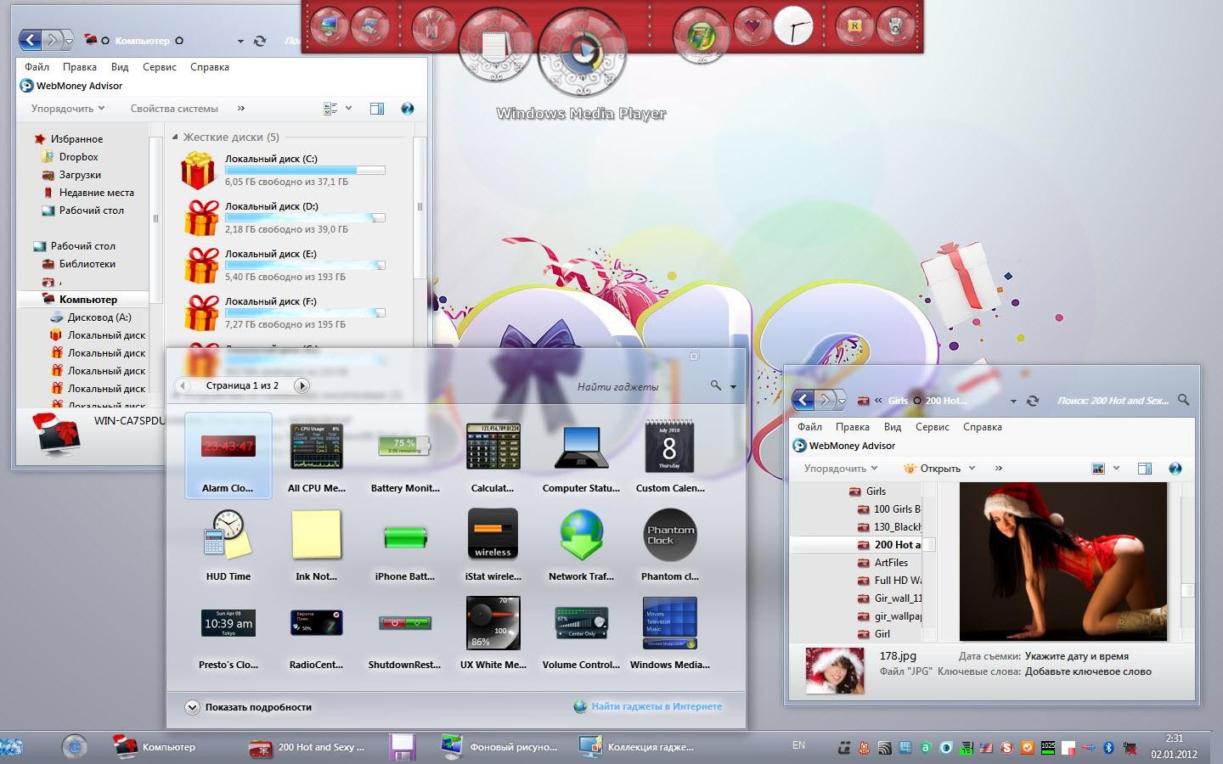The image size is (1223, 764).
Task: Refresh the Computer window address bar
Action: (260, 40)
